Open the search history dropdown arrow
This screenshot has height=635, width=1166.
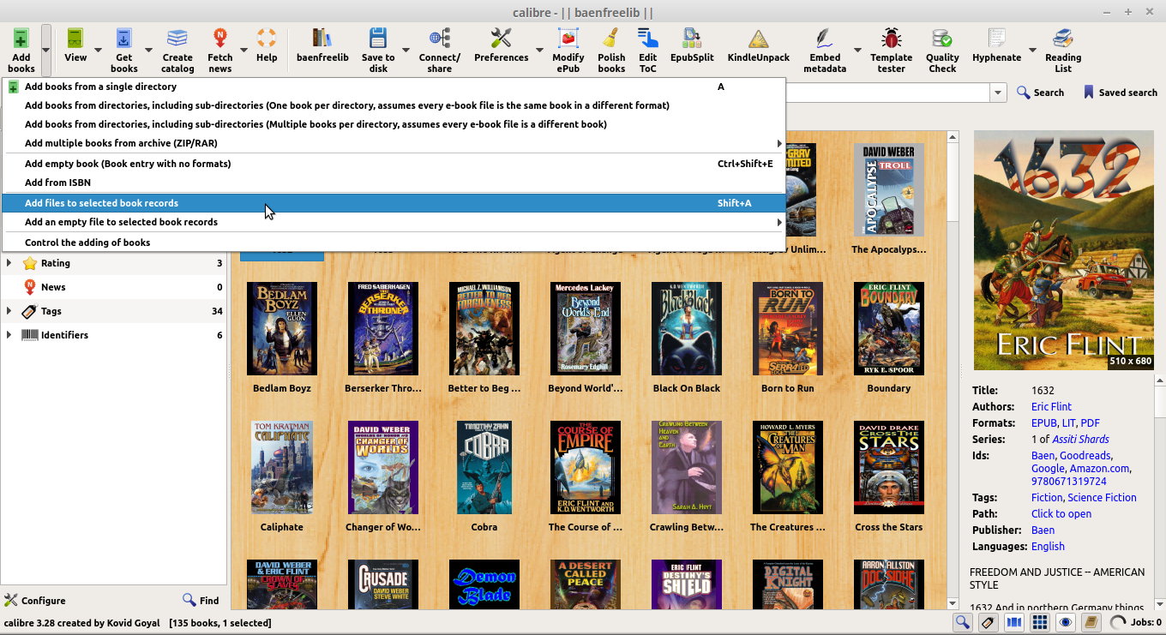pos(998,93)
